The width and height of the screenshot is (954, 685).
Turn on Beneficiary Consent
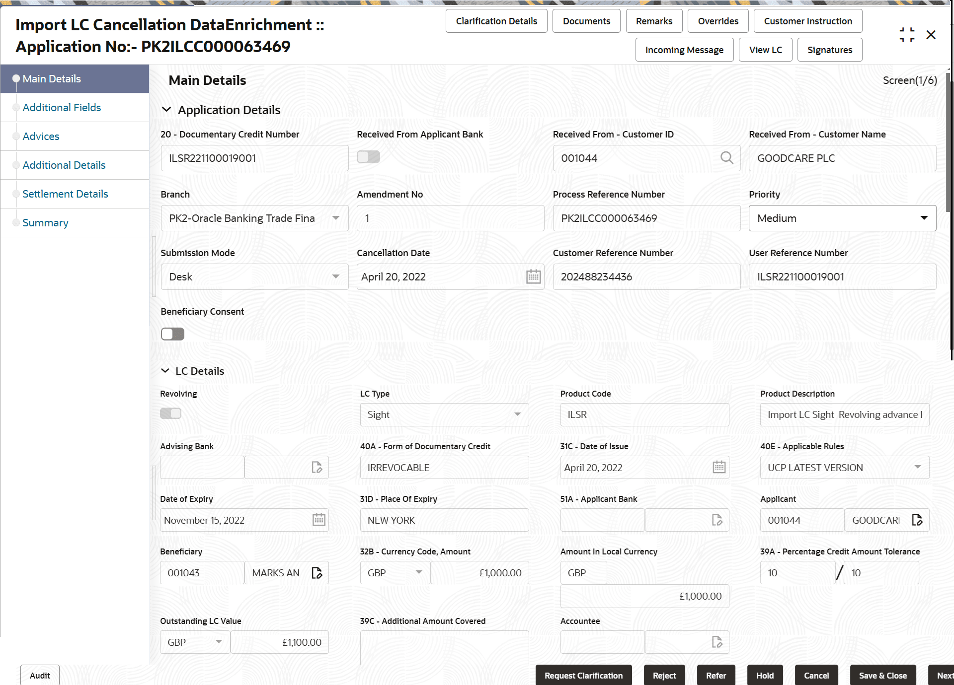coord(172,334)
